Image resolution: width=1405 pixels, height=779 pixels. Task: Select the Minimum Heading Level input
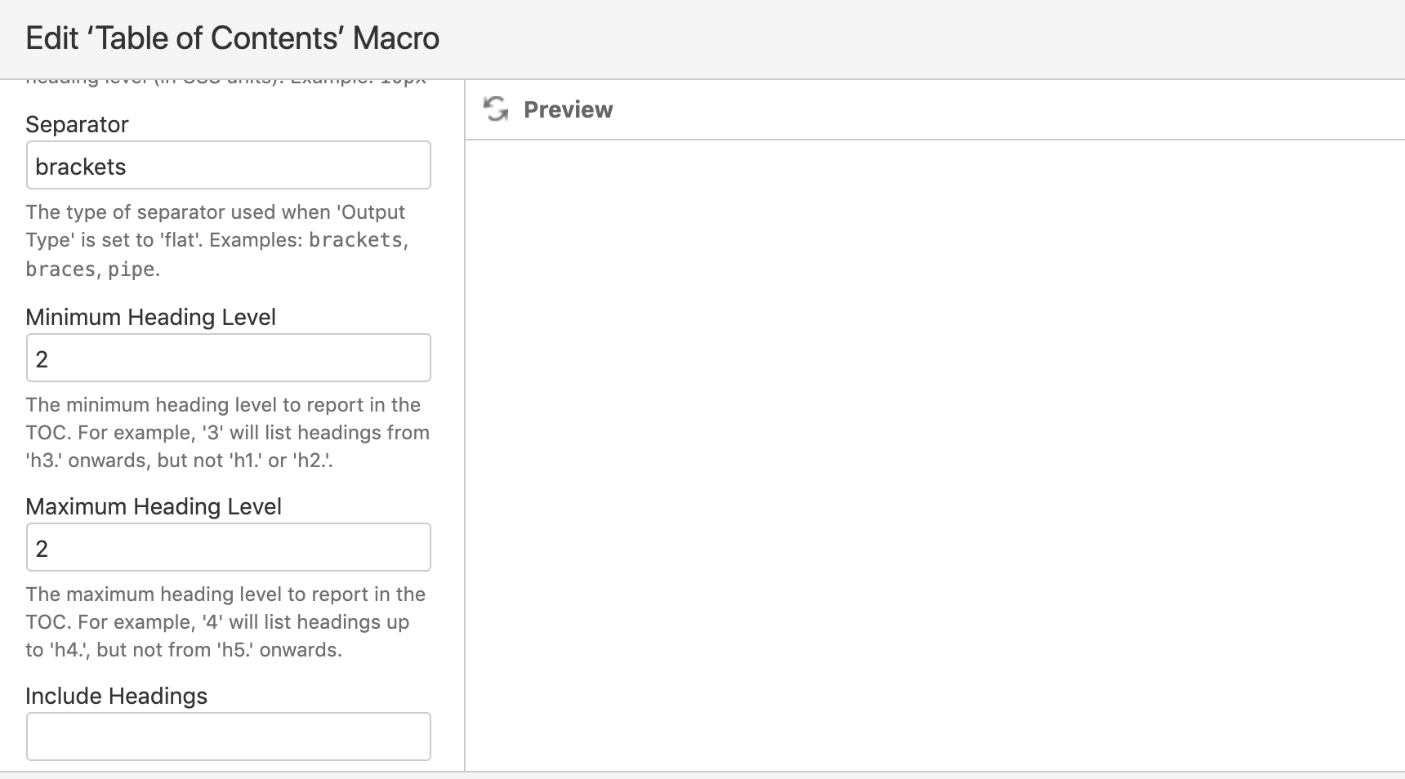point(229,358)
